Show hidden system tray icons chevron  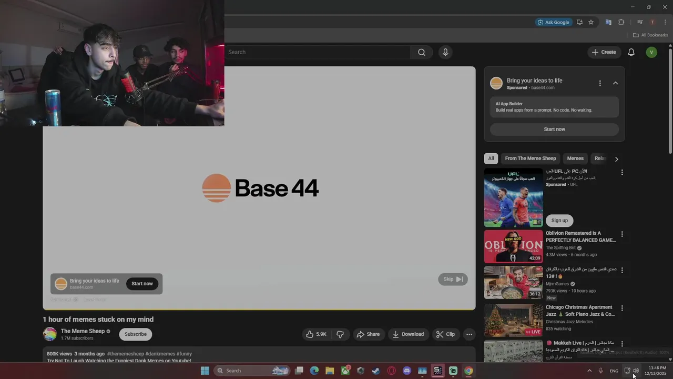click(589, 371)
